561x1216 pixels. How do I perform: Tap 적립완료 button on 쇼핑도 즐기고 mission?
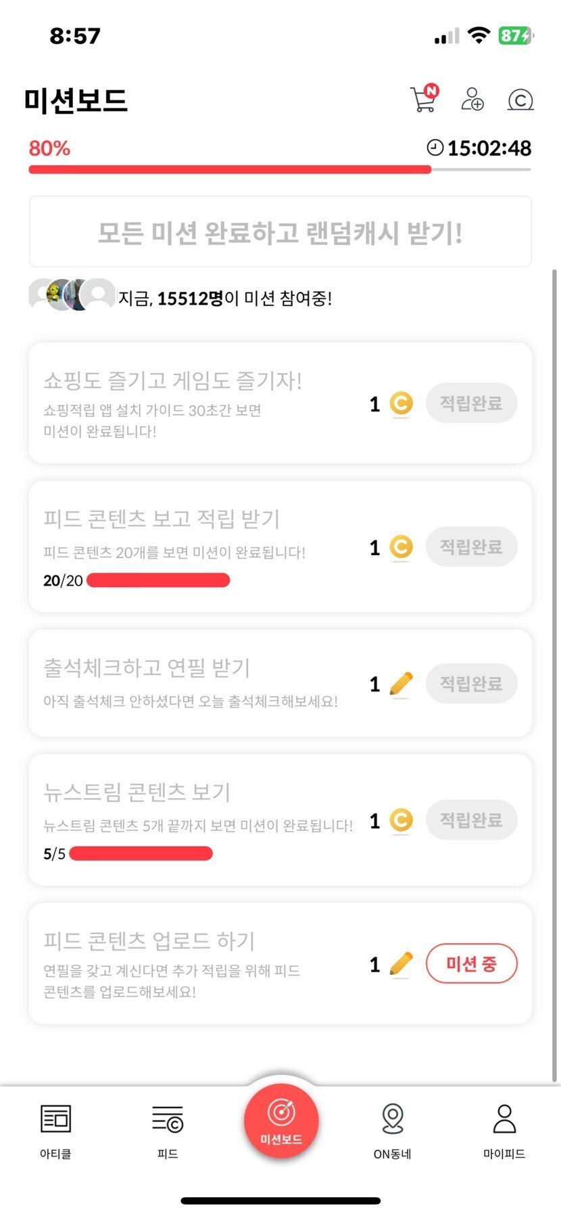point(471,404)
